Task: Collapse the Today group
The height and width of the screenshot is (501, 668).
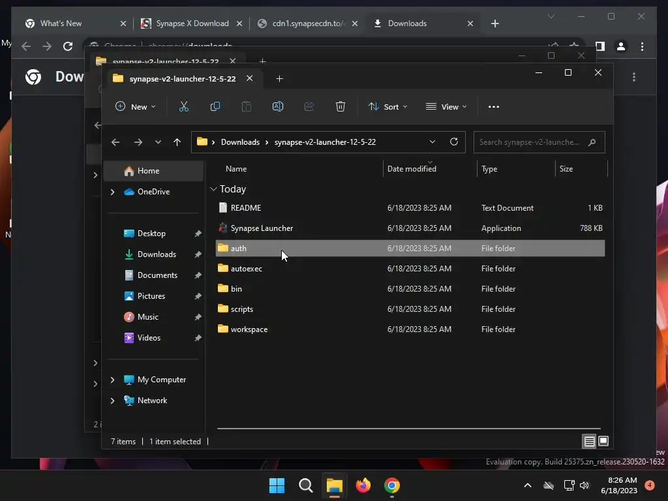Action: (x=213, y=189)
